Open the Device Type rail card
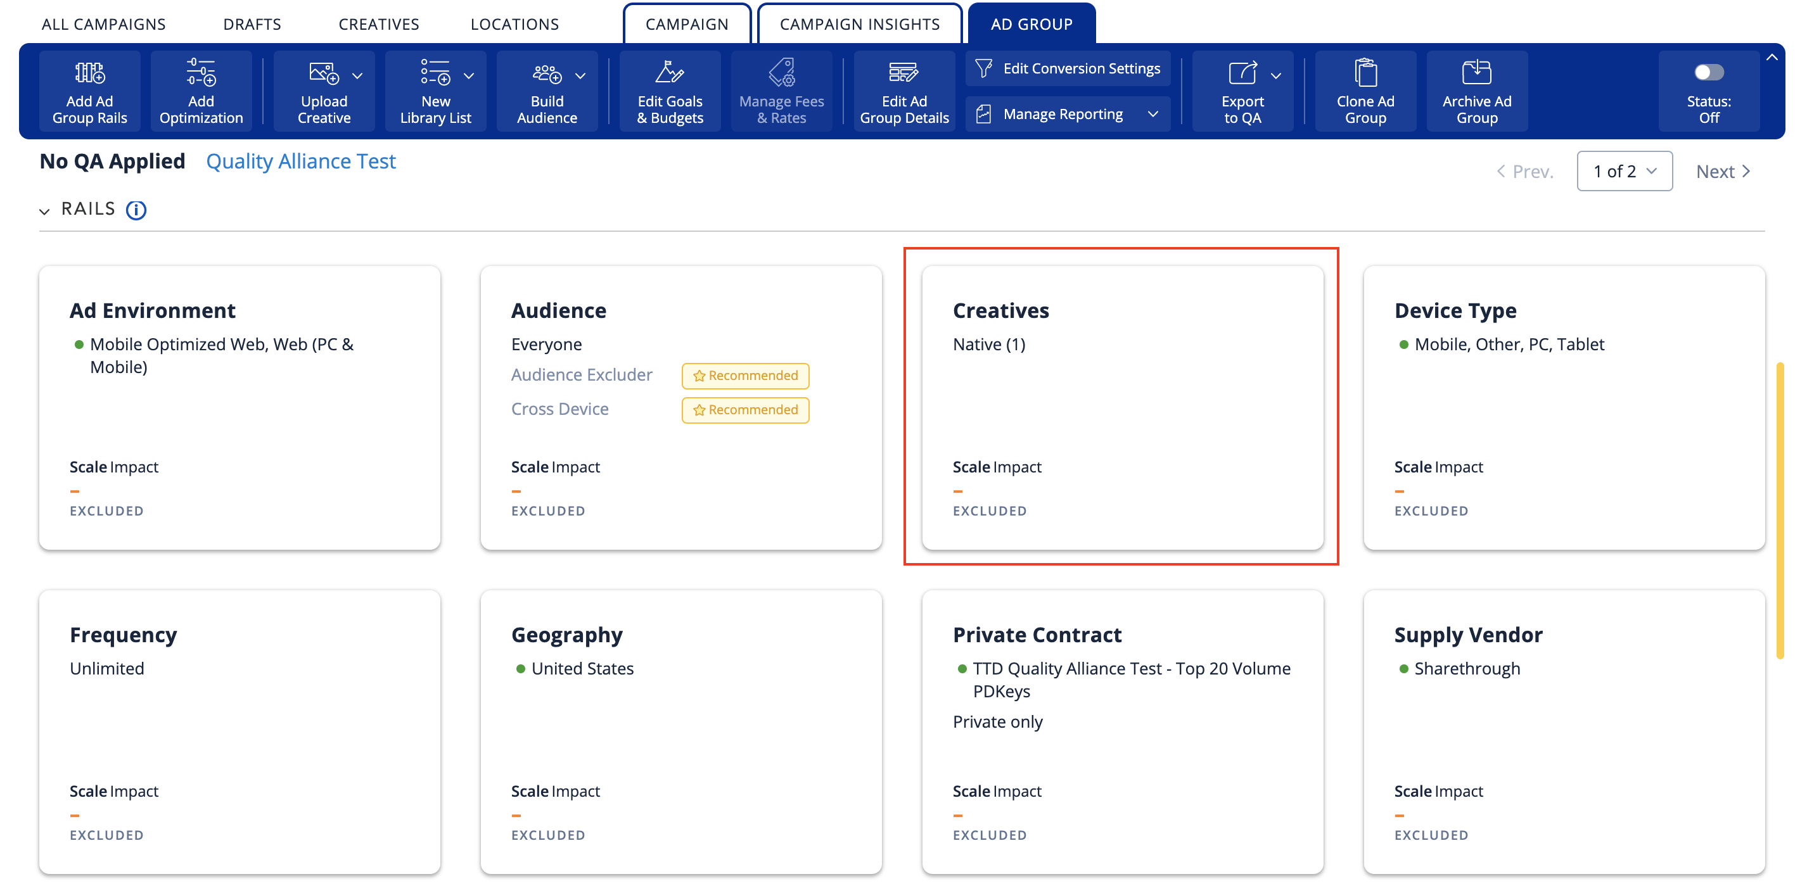 coord(1564,407)
